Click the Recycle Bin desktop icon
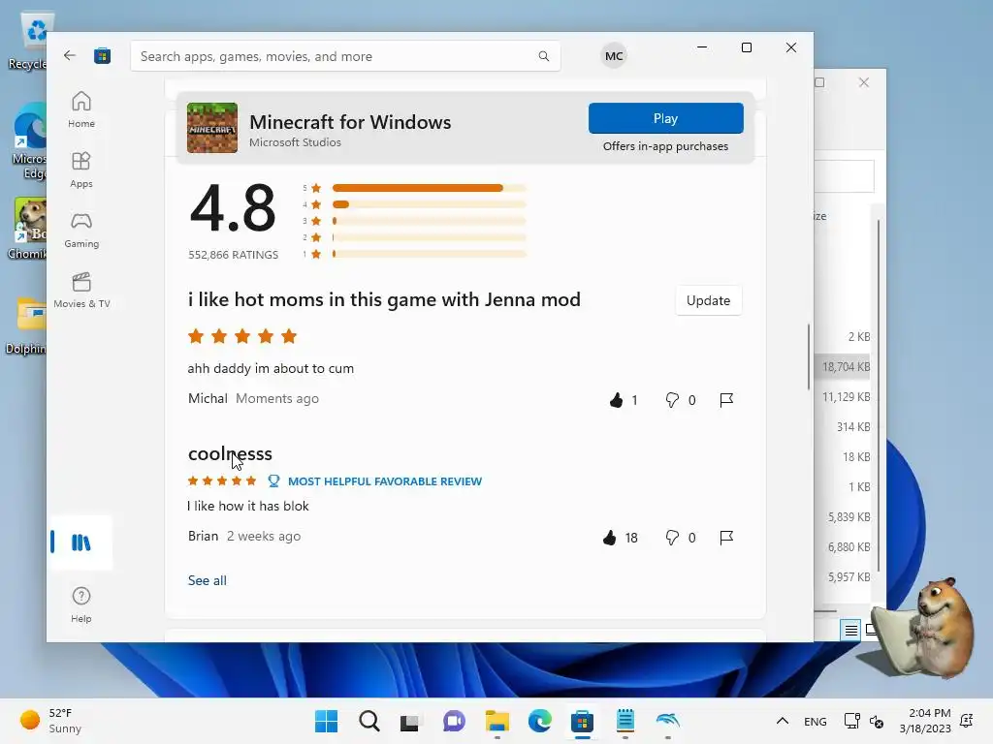 (x=28, y=42)
